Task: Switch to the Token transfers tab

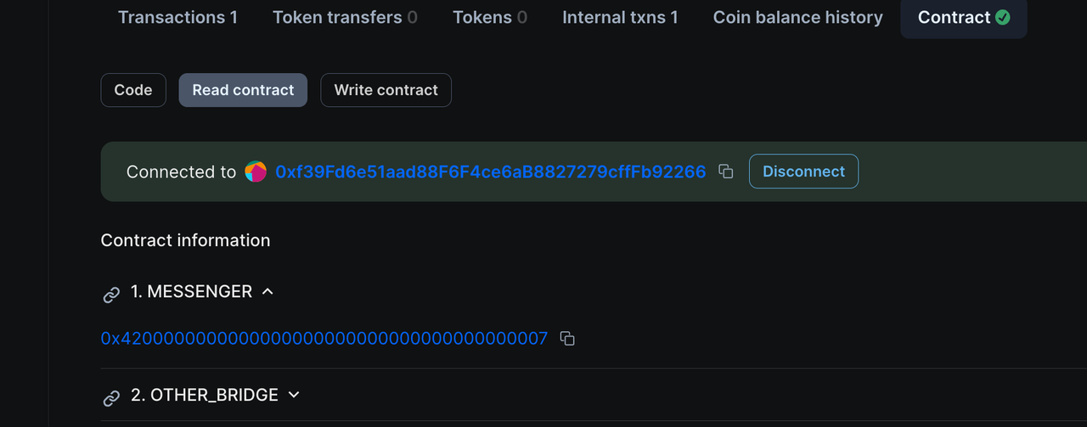Action: coord(345,17)
